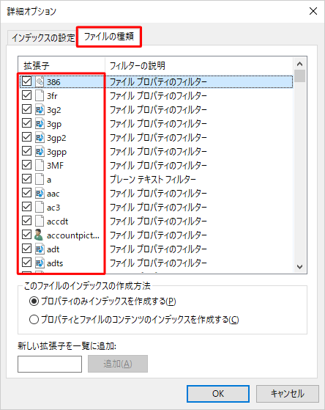Confirm with the OK button

tap(218, 394)
